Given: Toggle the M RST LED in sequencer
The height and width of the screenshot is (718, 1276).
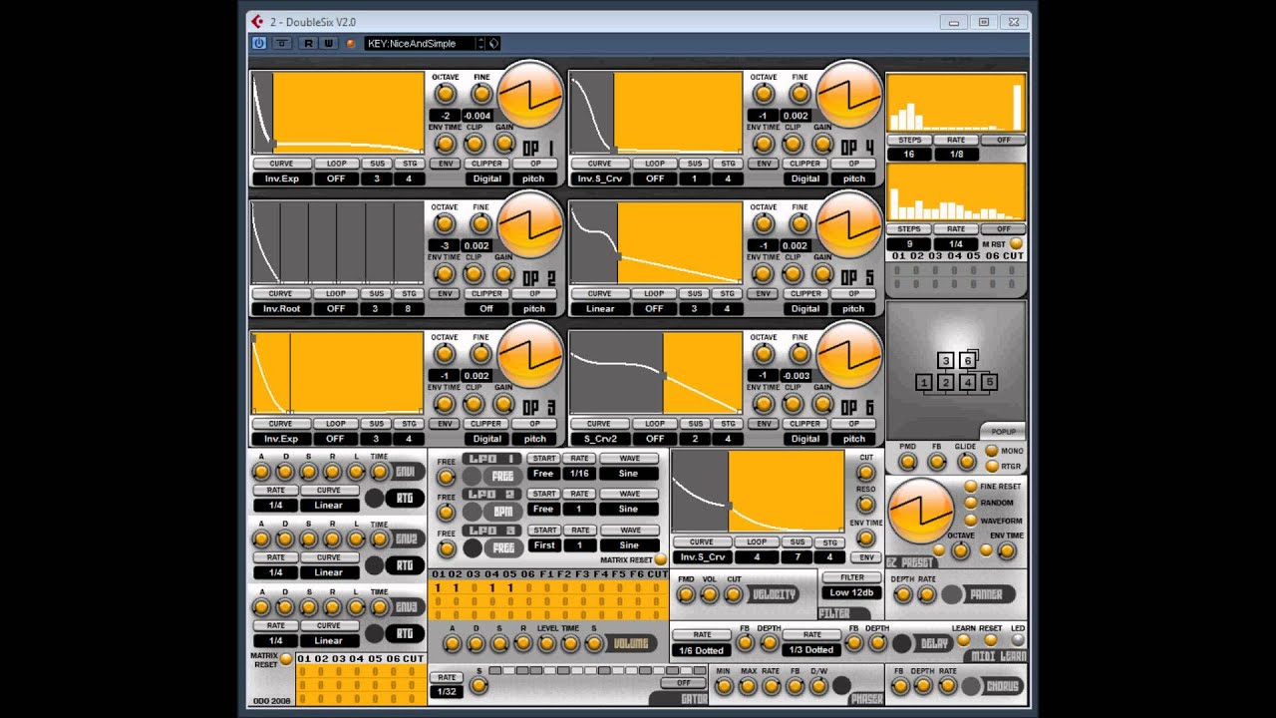Looking at the screenshot, I should [x=1016, y=243].
